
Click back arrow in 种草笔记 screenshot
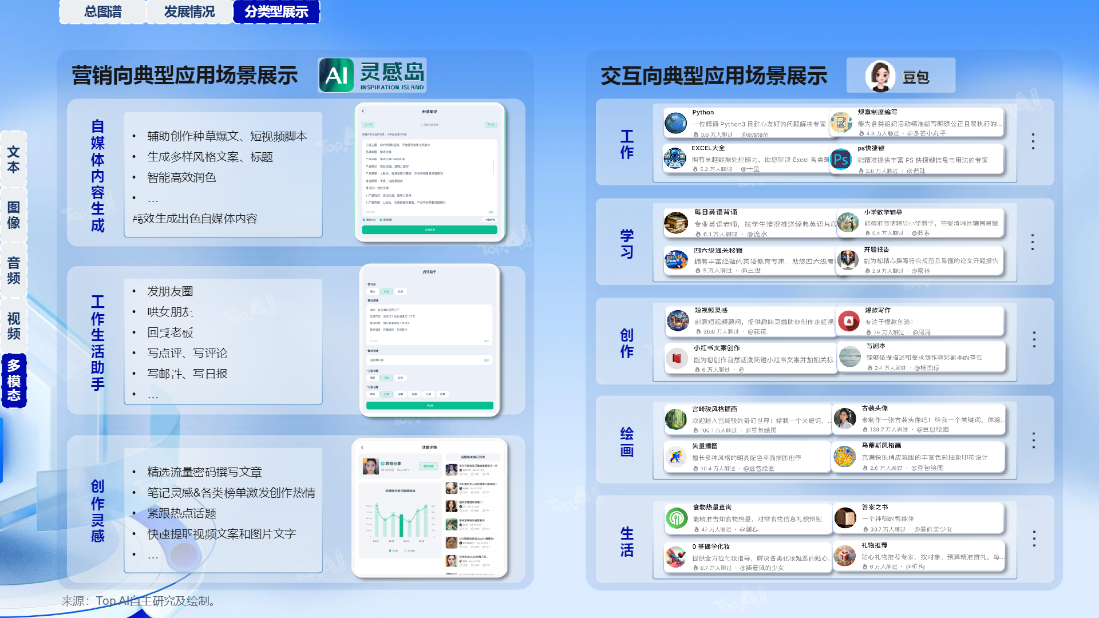[363, 111]
